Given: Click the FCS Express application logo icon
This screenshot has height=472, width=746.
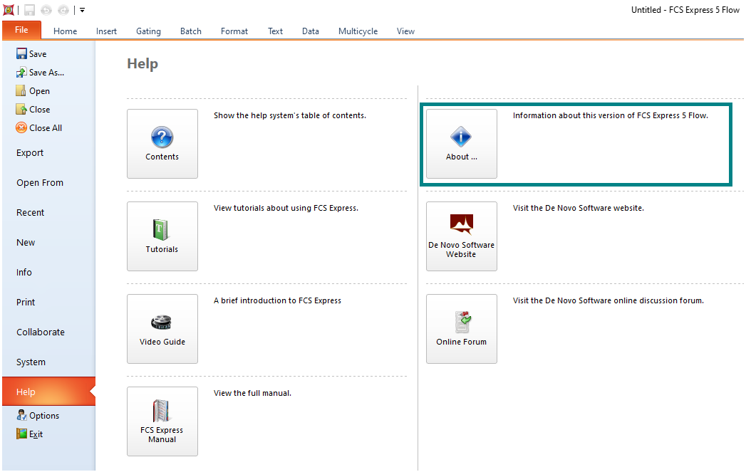Looking at the screenshot, I should click(x=9, y=10).
